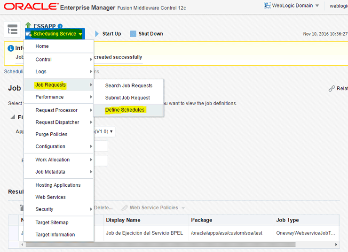Viewport: 348px width, 252px height.
Task: Select Purge Policies menu item
Action: tap(59, 134)
